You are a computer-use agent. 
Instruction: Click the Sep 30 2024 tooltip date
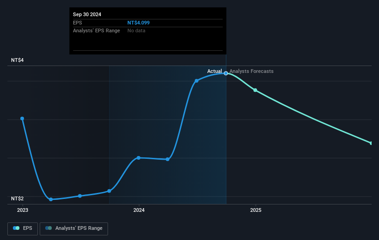pos(87,14)
